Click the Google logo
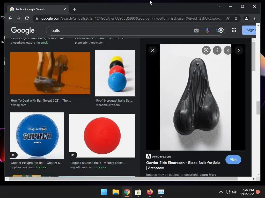Viewport: 265px width, 198px height. click(x=23, y=30)
